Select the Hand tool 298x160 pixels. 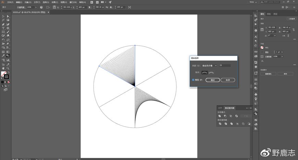click(3, 68)
